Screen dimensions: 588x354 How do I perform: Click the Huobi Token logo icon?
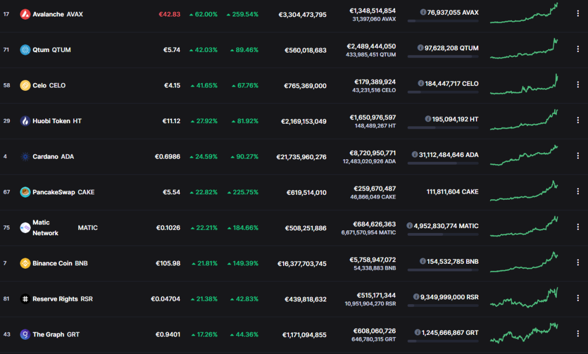point(25,121)
